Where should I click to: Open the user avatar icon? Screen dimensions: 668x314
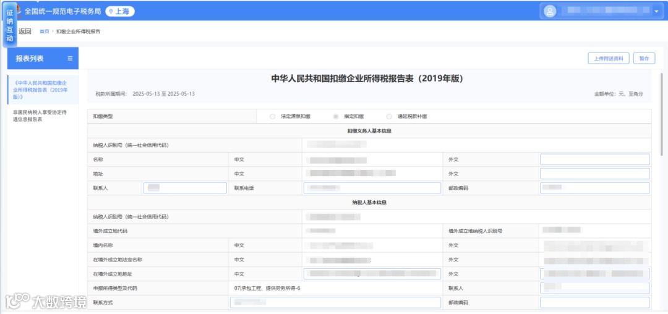[x=550, y=12]
